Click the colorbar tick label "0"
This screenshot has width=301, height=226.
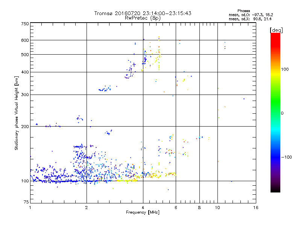click(282, 113)
